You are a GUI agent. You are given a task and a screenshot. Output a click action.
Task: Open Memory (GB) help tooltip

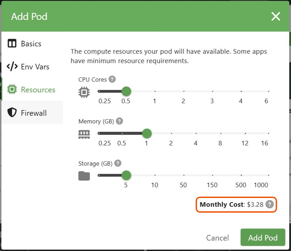pos(119,121)
